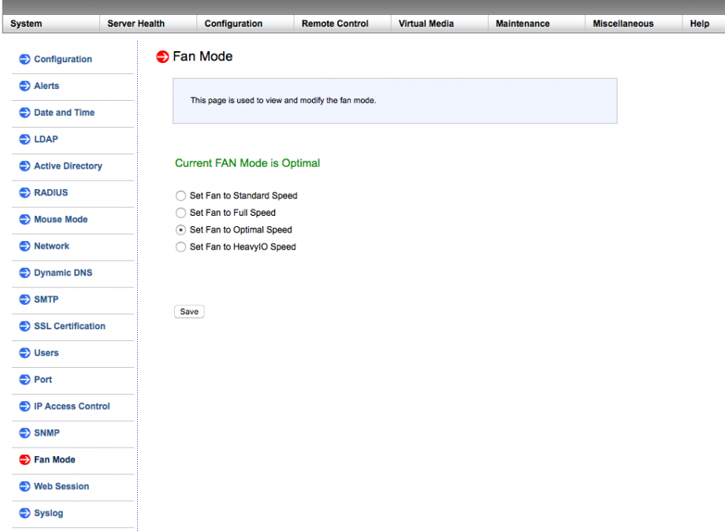Open the Virtual Media menu
This screenshot has height=531, width=725.
[426, 24]
